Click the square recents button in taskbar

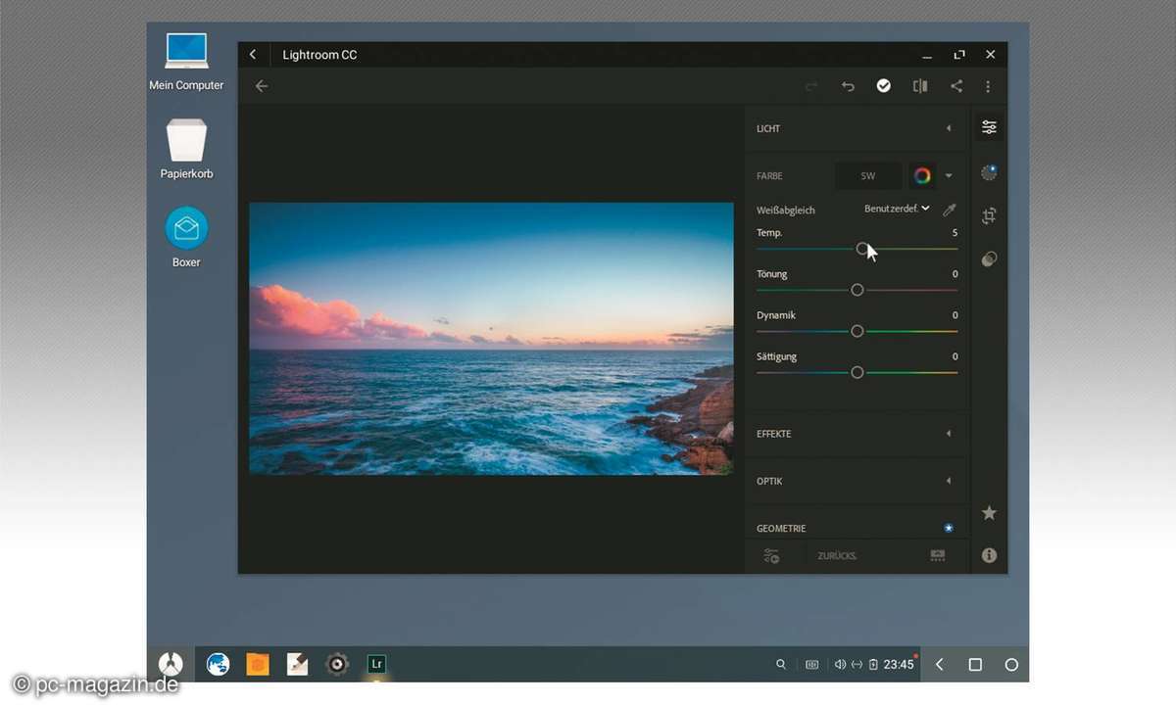[x=975, y=665]
